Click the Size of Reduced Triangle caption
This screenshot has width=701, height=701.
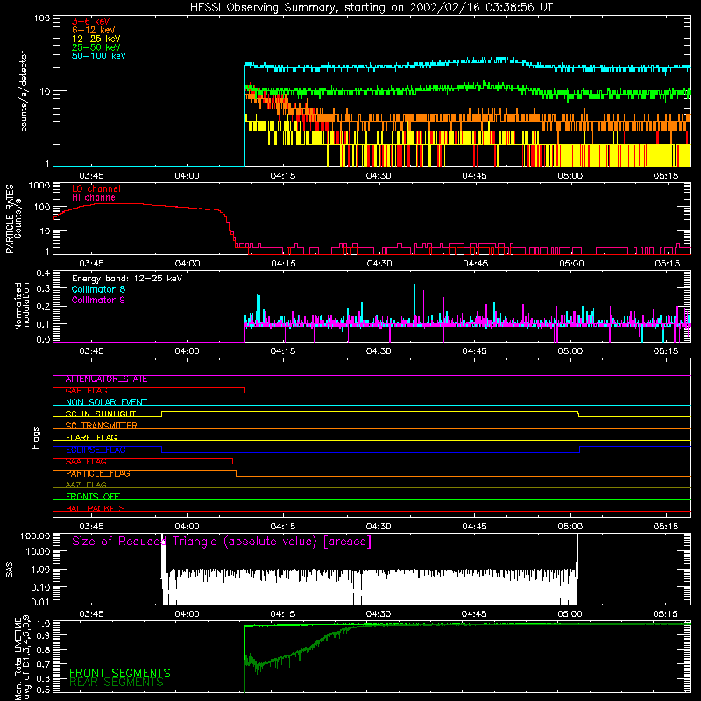(222, 542)
